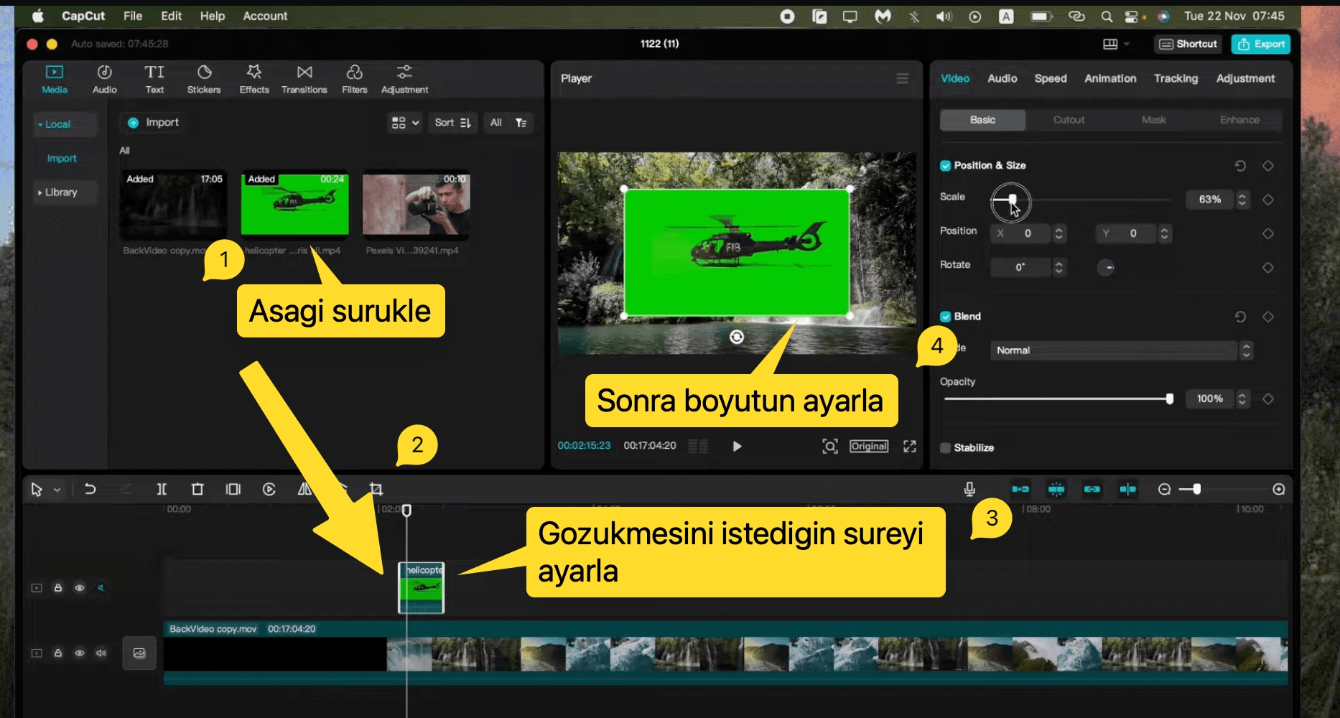Enable the Stabilize checkbox
The height and width of the screenshot is (718, 1340).
tap(946, 448)
